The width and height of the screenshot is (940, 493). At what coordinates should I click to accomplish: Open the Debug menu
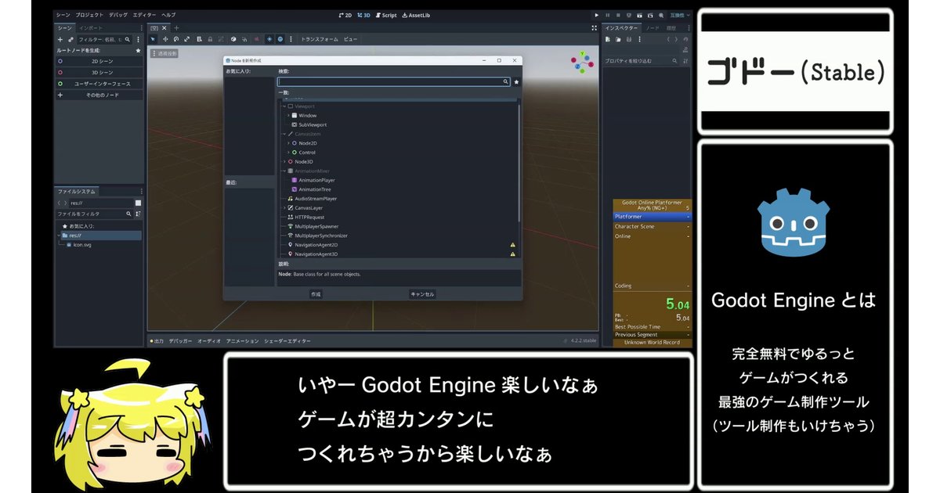click(x=118, y=15)
